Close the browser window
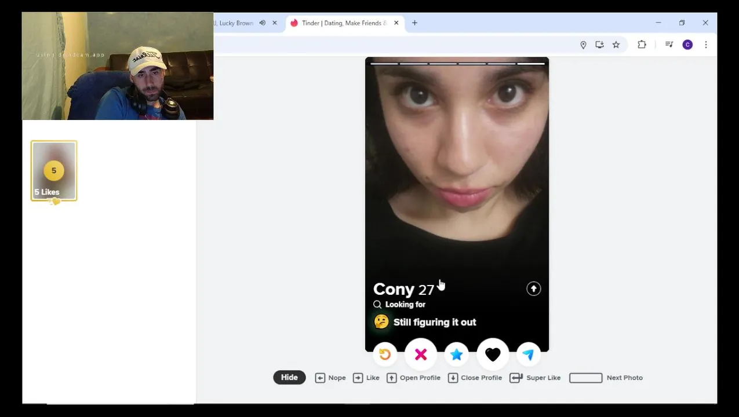Screen dimensions: 739x417 705,23
